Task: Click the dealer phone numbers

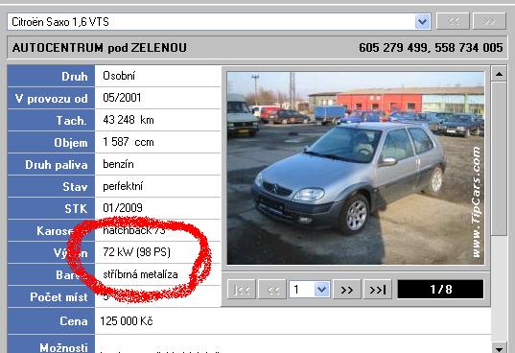Action: pyautogui.click(x=431, y=48)
